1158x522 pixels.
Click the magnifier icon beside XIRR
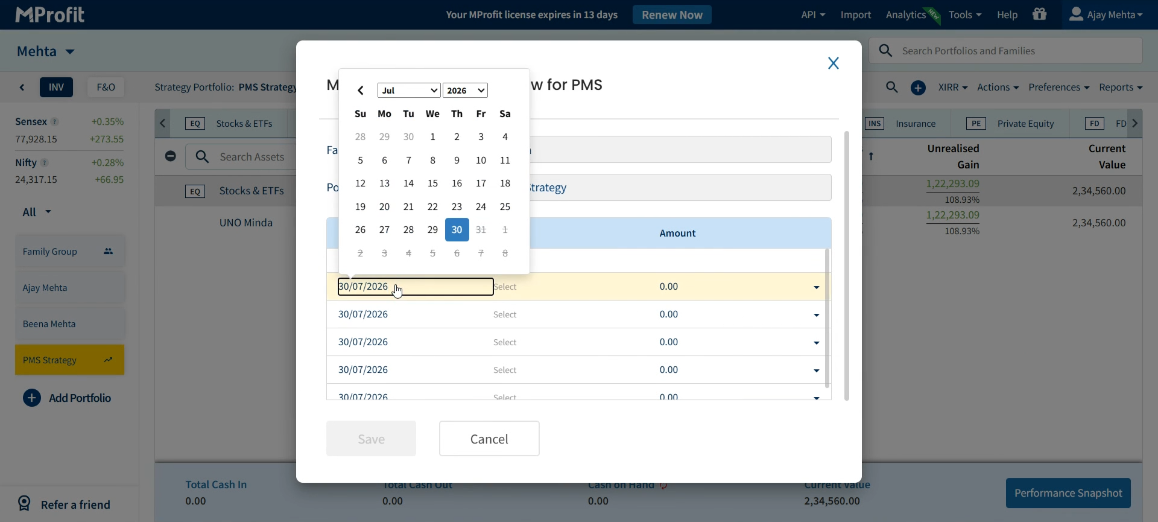click(x=892, y=88)
